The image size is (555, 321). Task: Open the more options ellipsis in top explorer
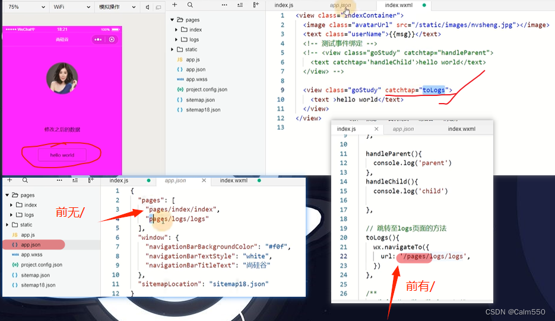[224, 5]
